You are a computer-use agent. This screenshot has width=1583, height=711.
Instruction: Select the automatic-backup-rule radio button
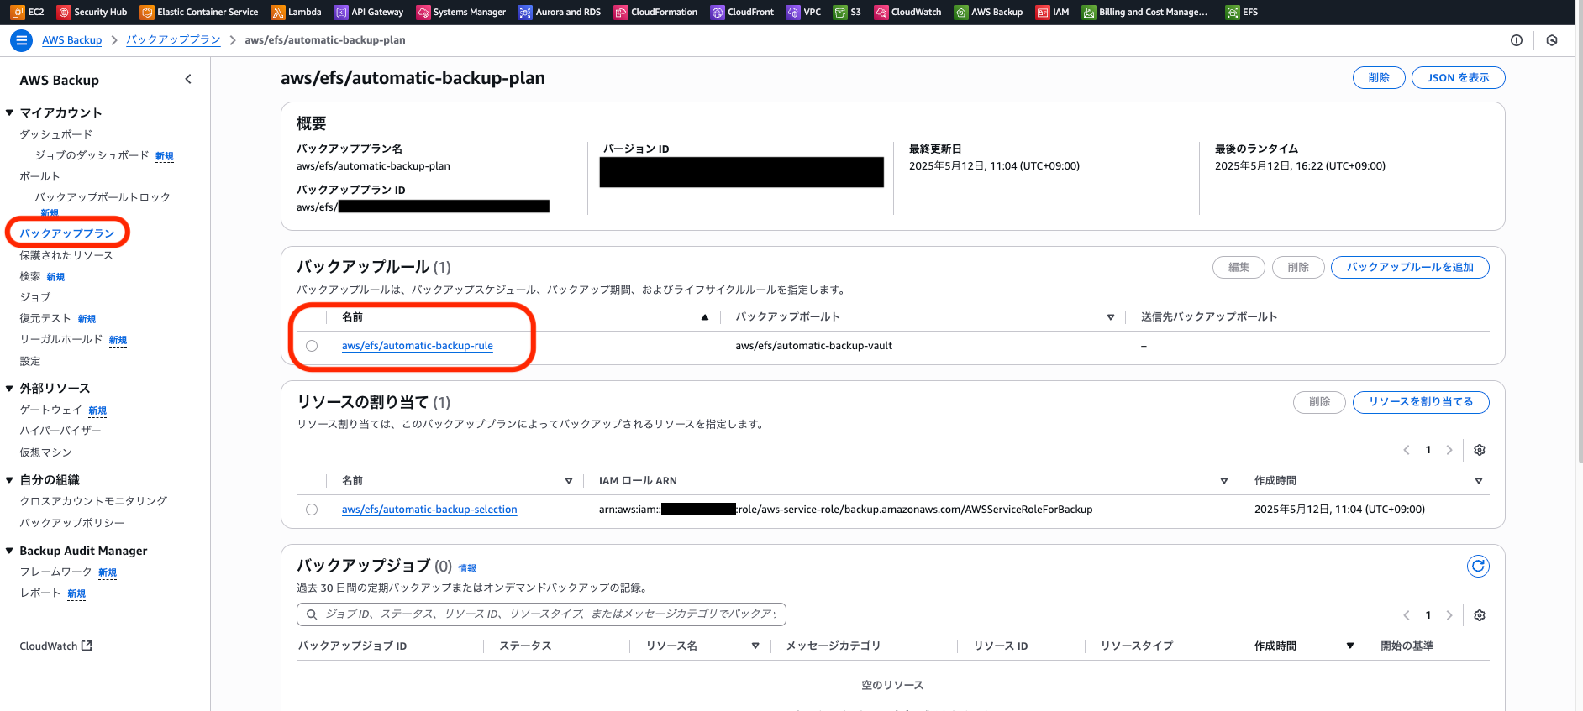click(312, 346)
